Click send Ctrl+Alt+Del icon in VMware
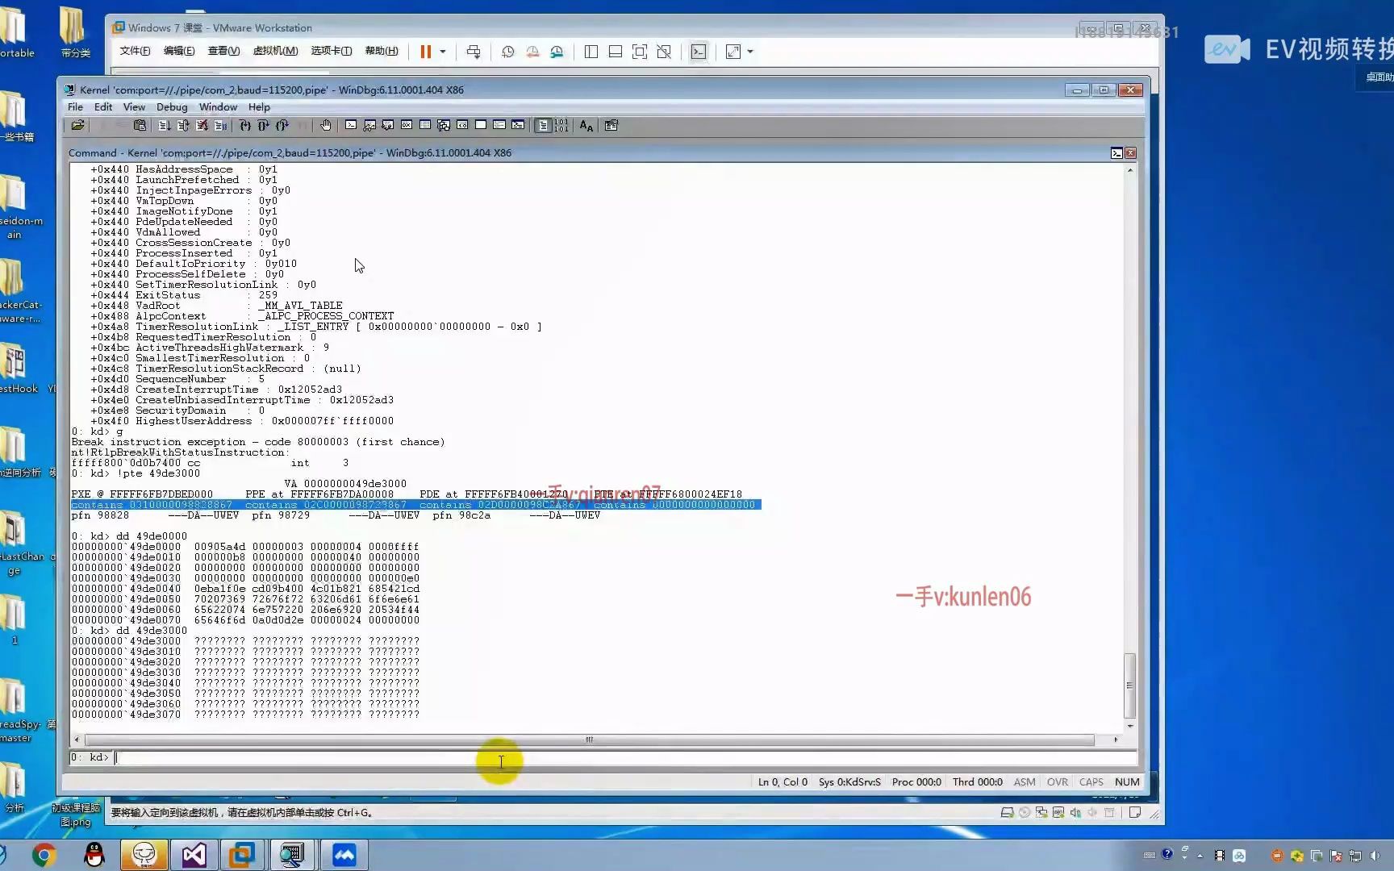The height and width of the screenshot is (871, 1394). [x=474, y=52]
